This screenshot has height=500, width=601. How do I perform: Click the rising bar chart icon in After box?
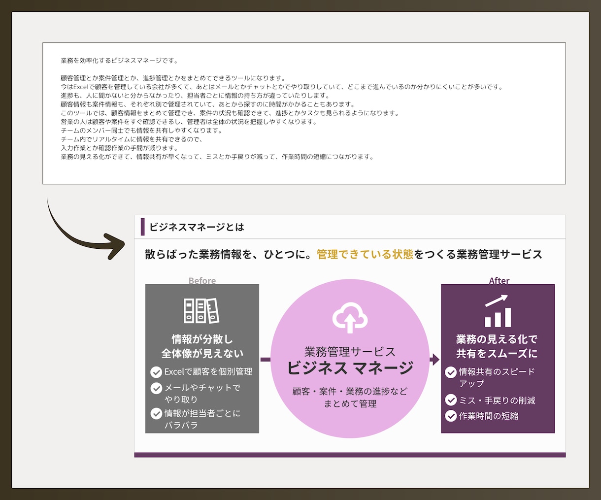click(497, 311)
